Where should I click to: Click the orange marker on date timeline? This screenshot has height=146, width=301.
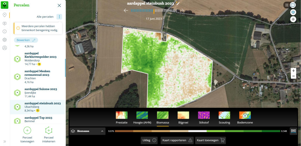click(x=154, y=11)
